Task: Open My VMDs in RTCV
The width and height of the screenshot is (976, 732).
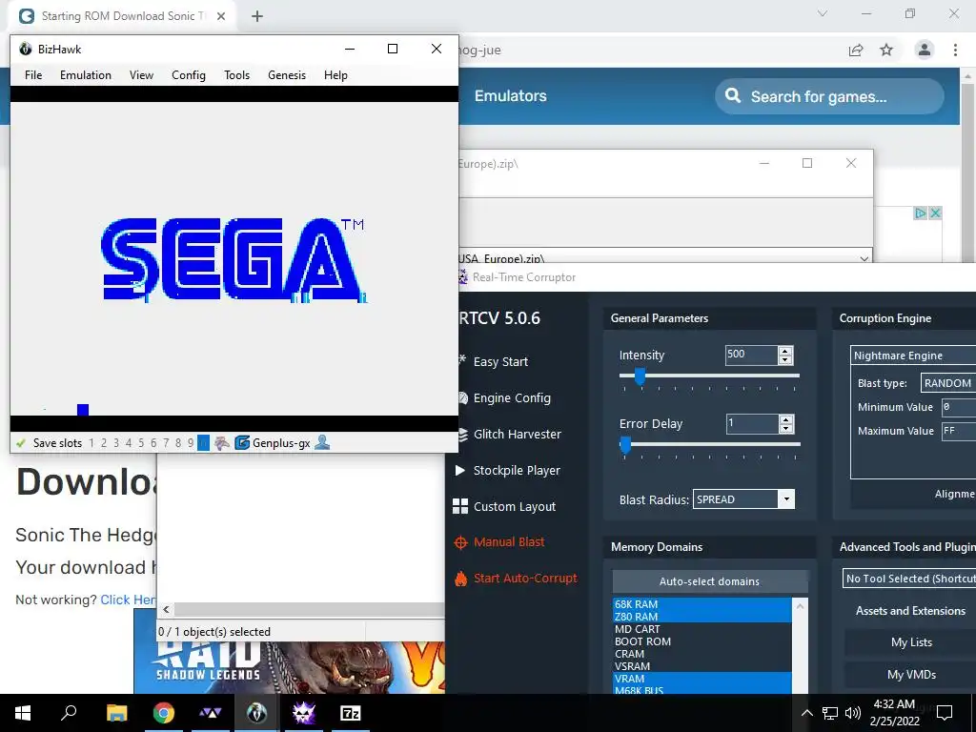Action: tap(911, 675)
